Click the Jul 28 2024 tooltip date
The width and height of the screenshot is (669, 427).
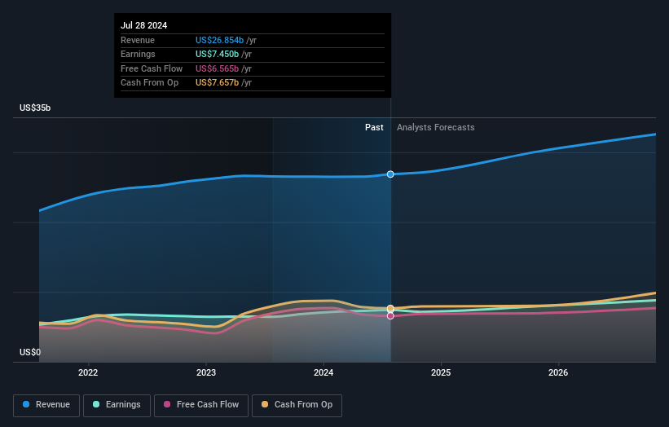pos(143,25)
